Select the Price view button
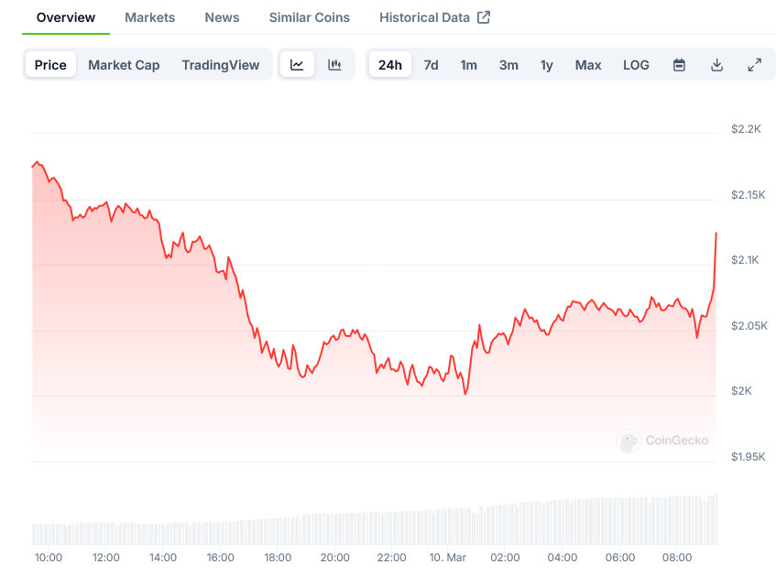 click(50, 64)
